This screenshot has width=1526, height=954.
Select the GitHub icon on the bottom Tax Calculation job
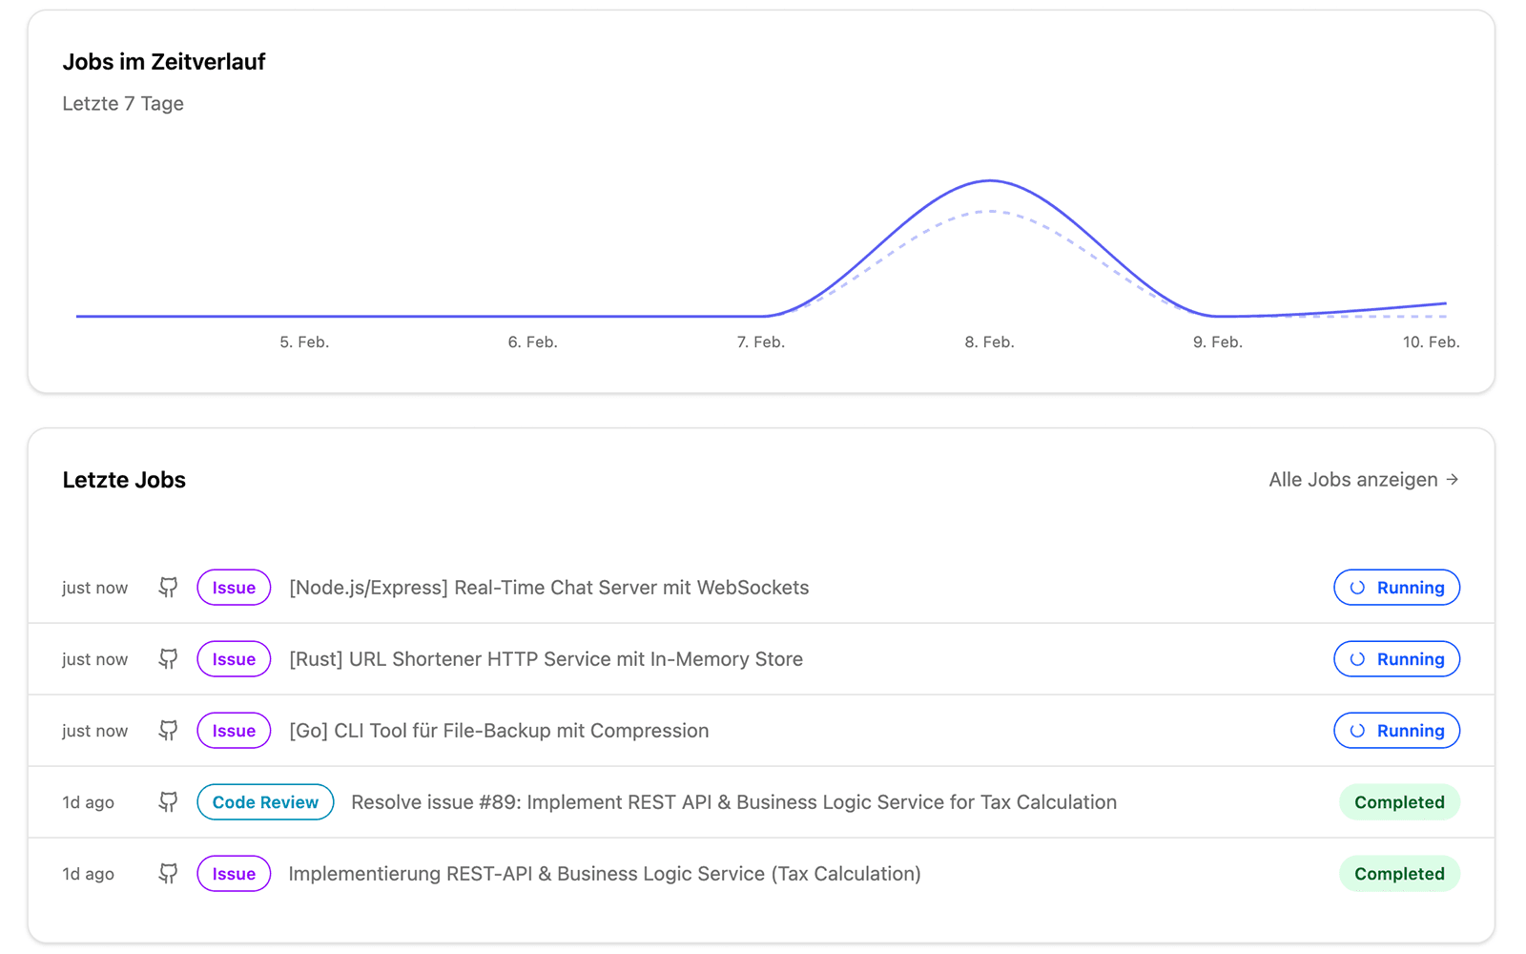point(168,873)
